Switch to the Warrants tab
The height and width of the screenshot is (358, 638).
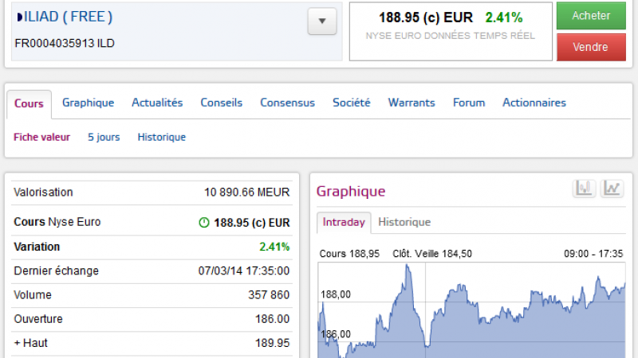pos(412,103)
